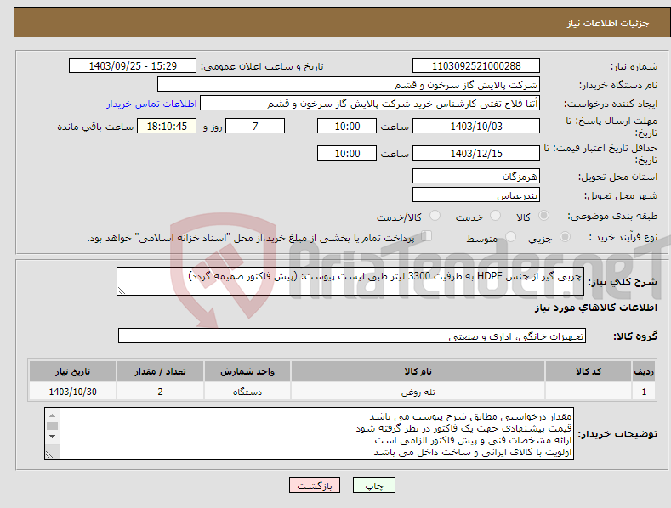Click the buyer notes text area
This screenshot has height=508, width=671.
309,433
